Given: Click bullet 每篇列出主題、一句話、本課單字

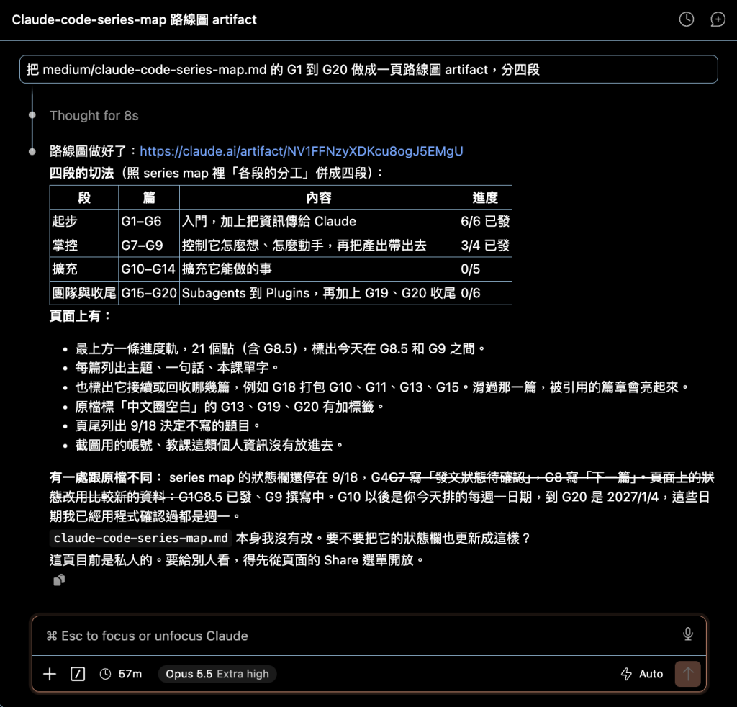Looking at the screenshot, I should tap(177, 368).
